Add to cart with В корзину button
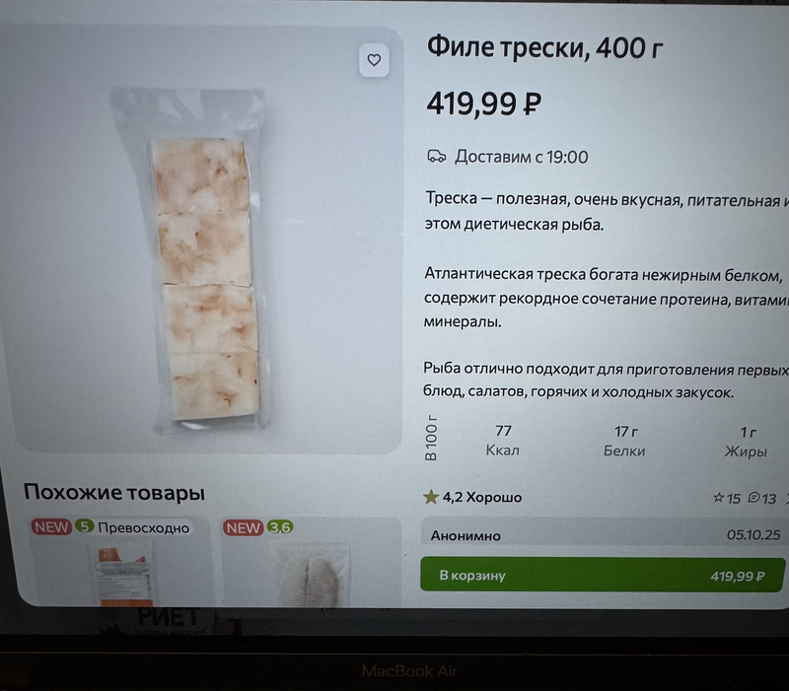 (602, 575)
